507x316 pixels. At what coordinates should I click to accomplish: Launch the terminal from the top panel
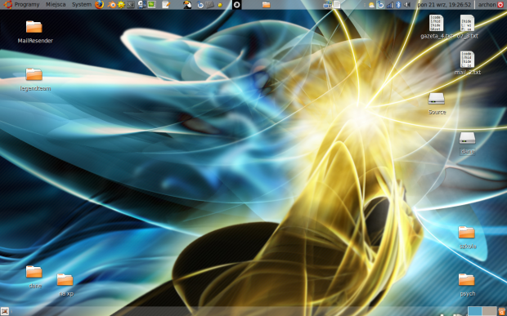131,5
